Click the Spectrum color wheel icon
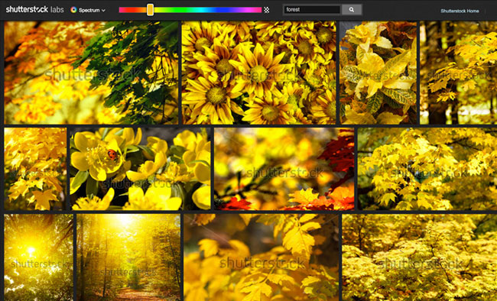The height and width of the screenshot is (301, 497). coord(73,10)
